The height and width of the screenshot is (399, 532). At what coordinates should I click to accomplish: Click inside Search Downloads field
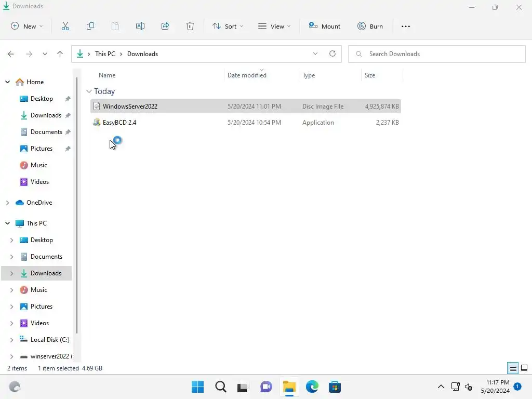(436, 54)
